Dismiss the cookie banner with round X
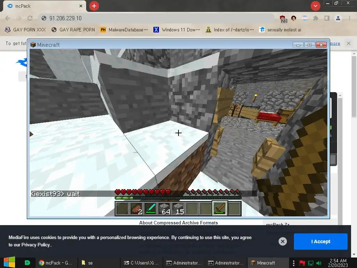Image resolution: width=357 pixels, height=268 pixels. click(282, 241)
